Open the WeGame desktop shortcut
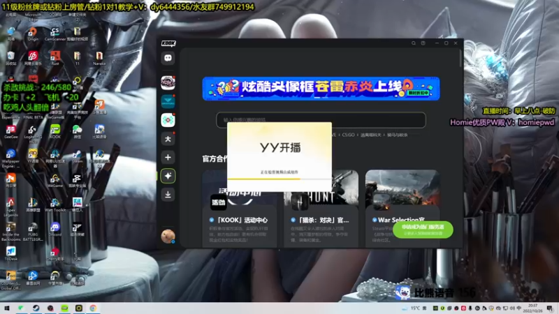Viewport: 559px width, 314px height. coord(55,181)
